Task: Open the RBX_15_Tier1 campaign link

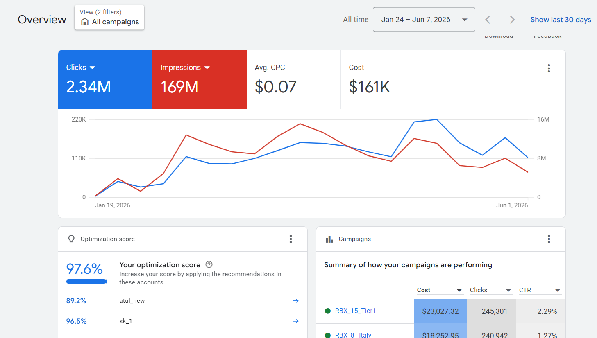Action: [x=355, y=311]
